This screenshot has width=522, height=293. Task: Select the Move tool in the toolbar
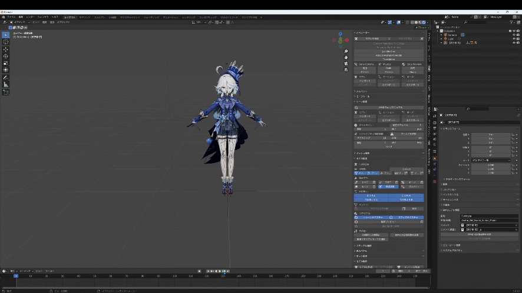coord(6,49)
